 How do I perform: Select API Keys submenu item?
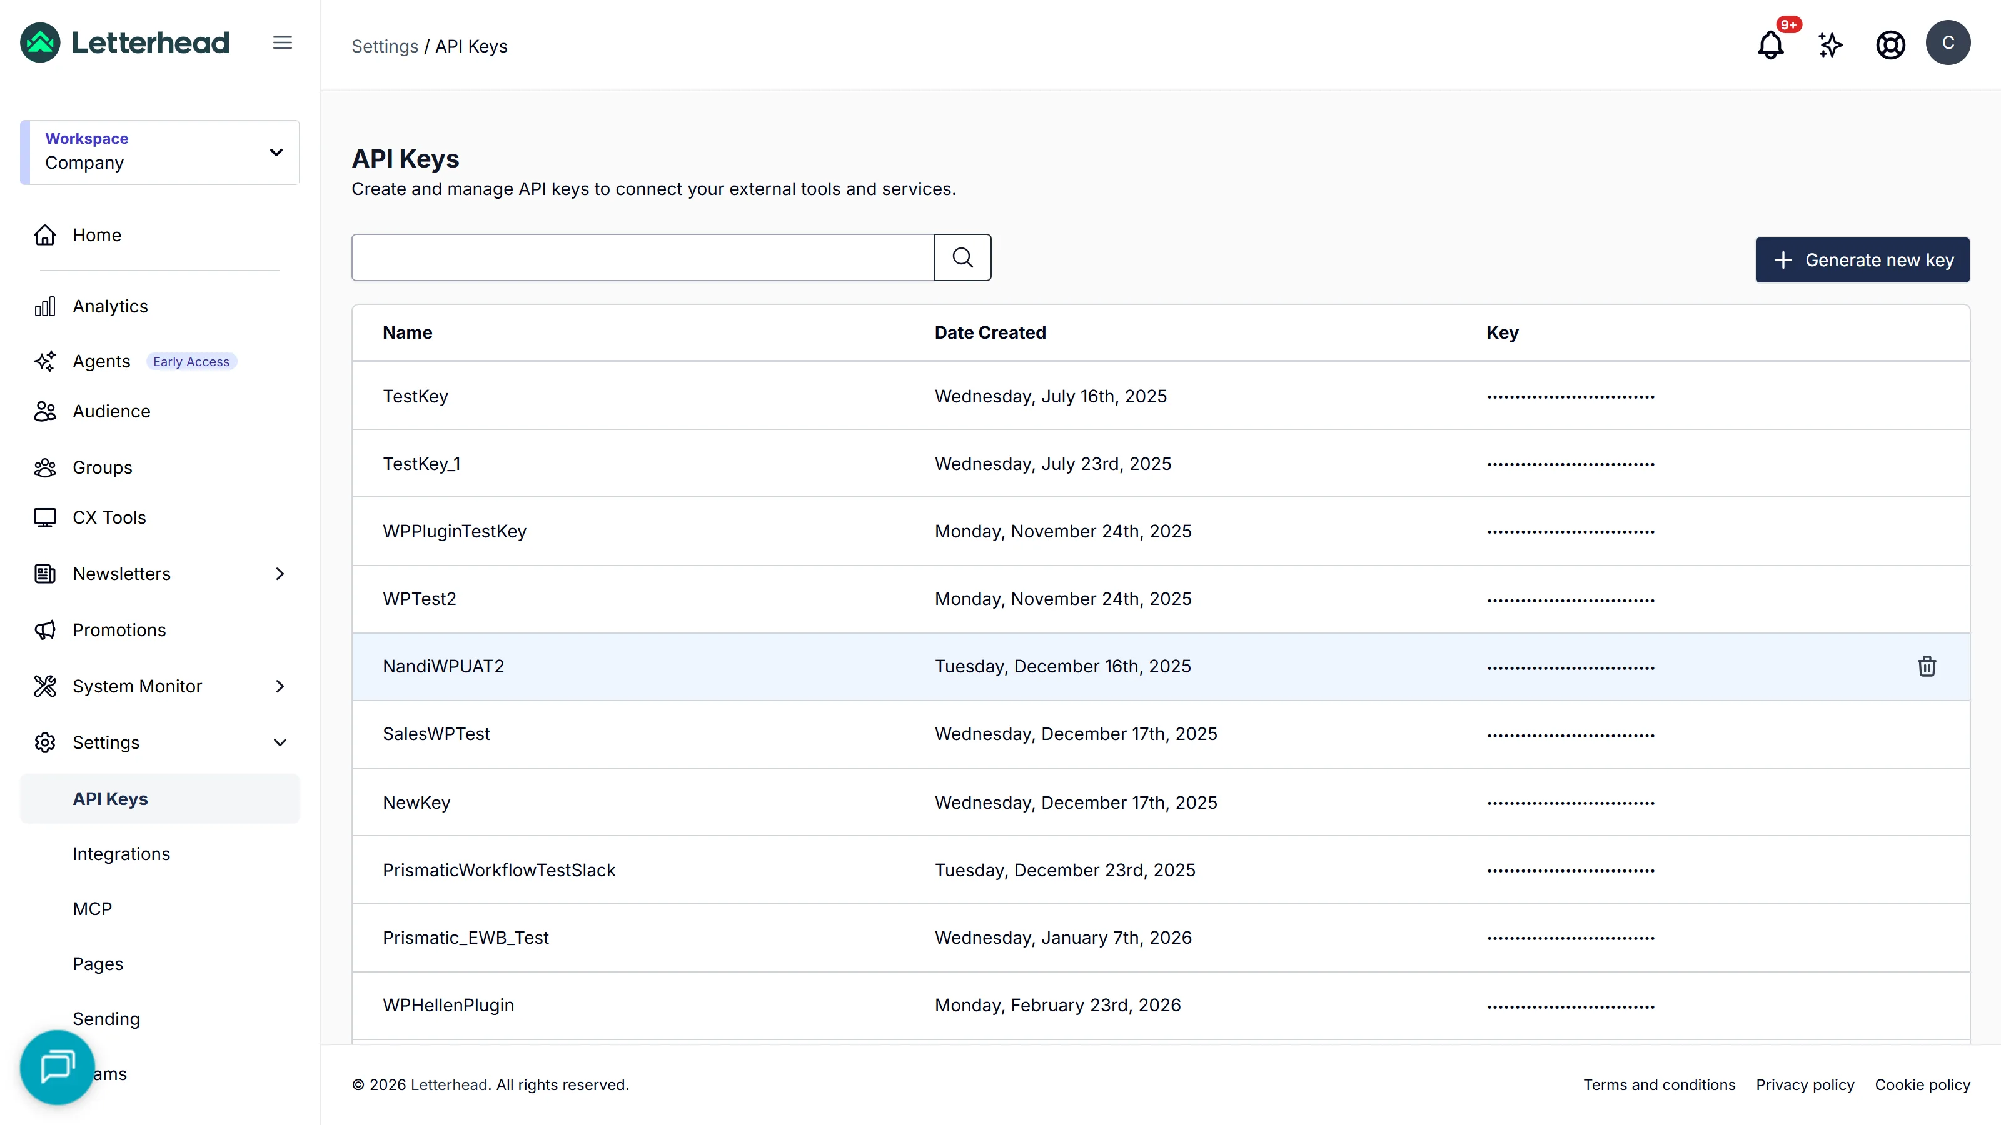click(160, 799)
